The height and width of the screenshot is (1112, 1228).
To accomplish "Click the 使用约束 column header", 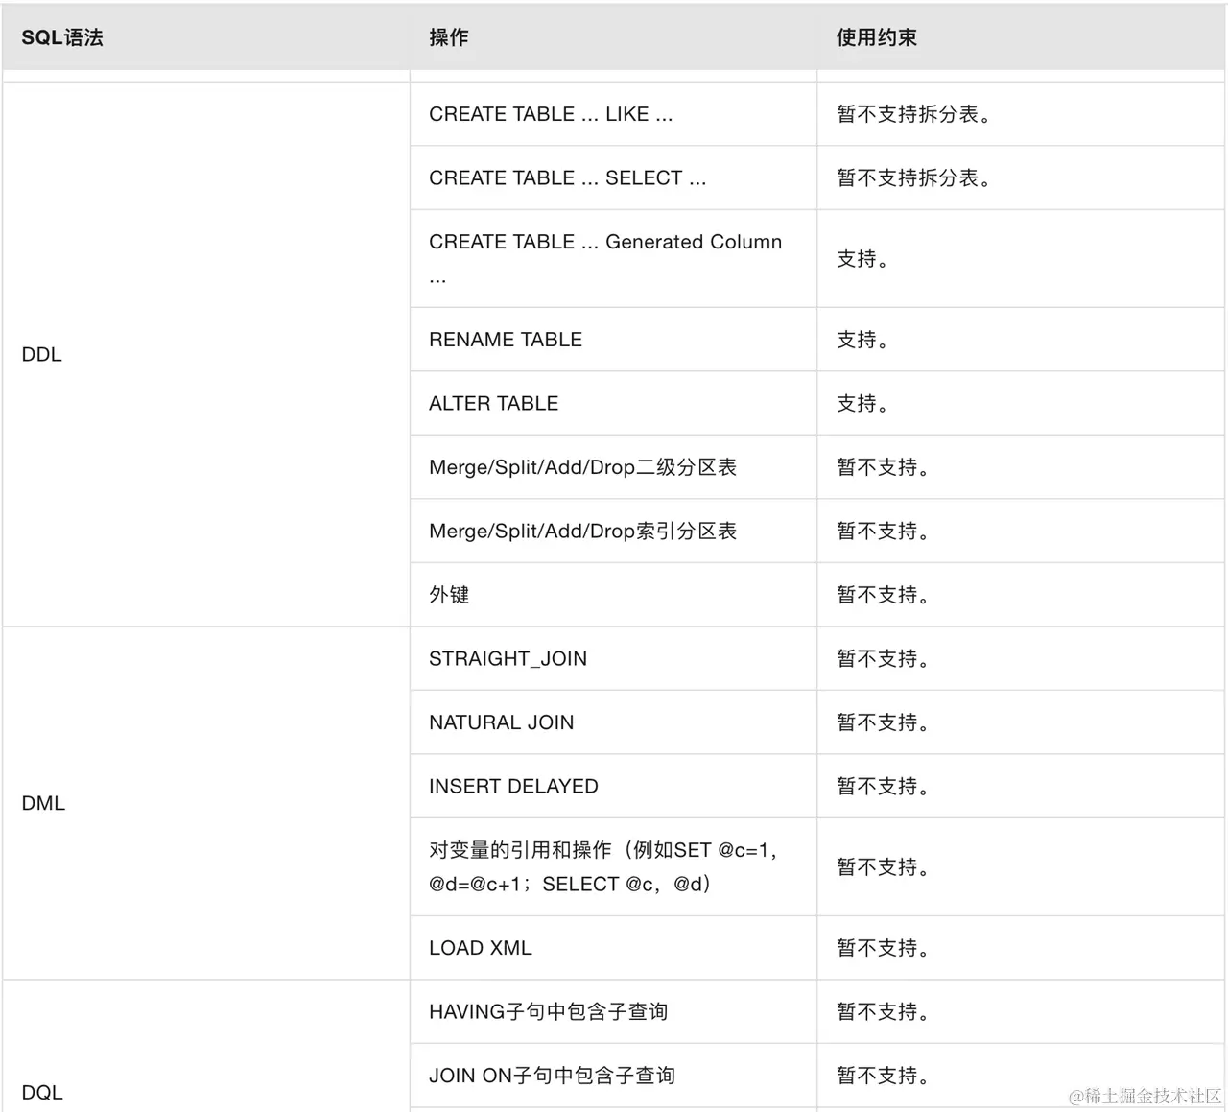I will click(x=876, y=37).
